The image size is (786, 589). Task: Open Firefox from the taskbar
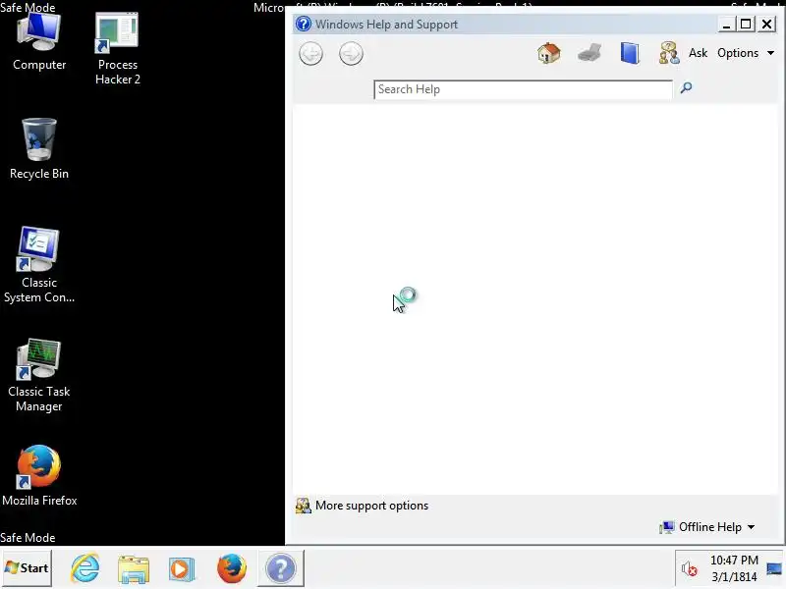[x=232, y=569]
